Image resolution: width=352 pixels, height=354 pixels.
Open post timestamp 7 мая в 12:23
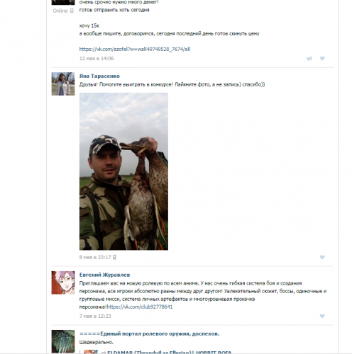(x=95, y=316)
